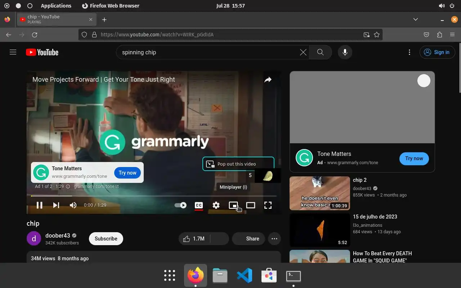The image size is (461, 288).
Task: Open the doober43 channel avatar
Action: click(x=34, y=239)
